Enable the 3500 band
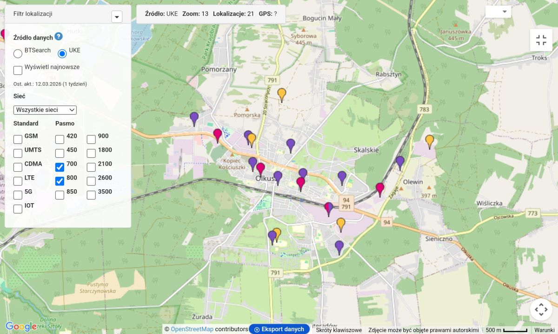Image resolution: width=558 pixels, height=334 pixels. (x=91, y=195)
